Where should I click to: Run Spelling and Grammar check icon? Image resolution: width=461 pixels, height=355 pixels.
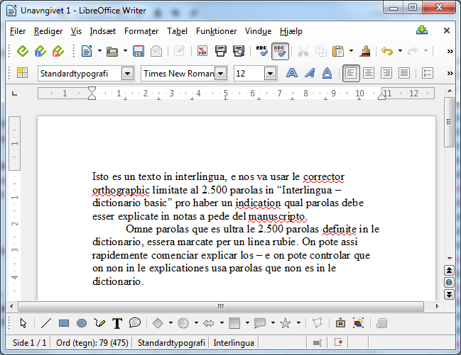(261, 51)
